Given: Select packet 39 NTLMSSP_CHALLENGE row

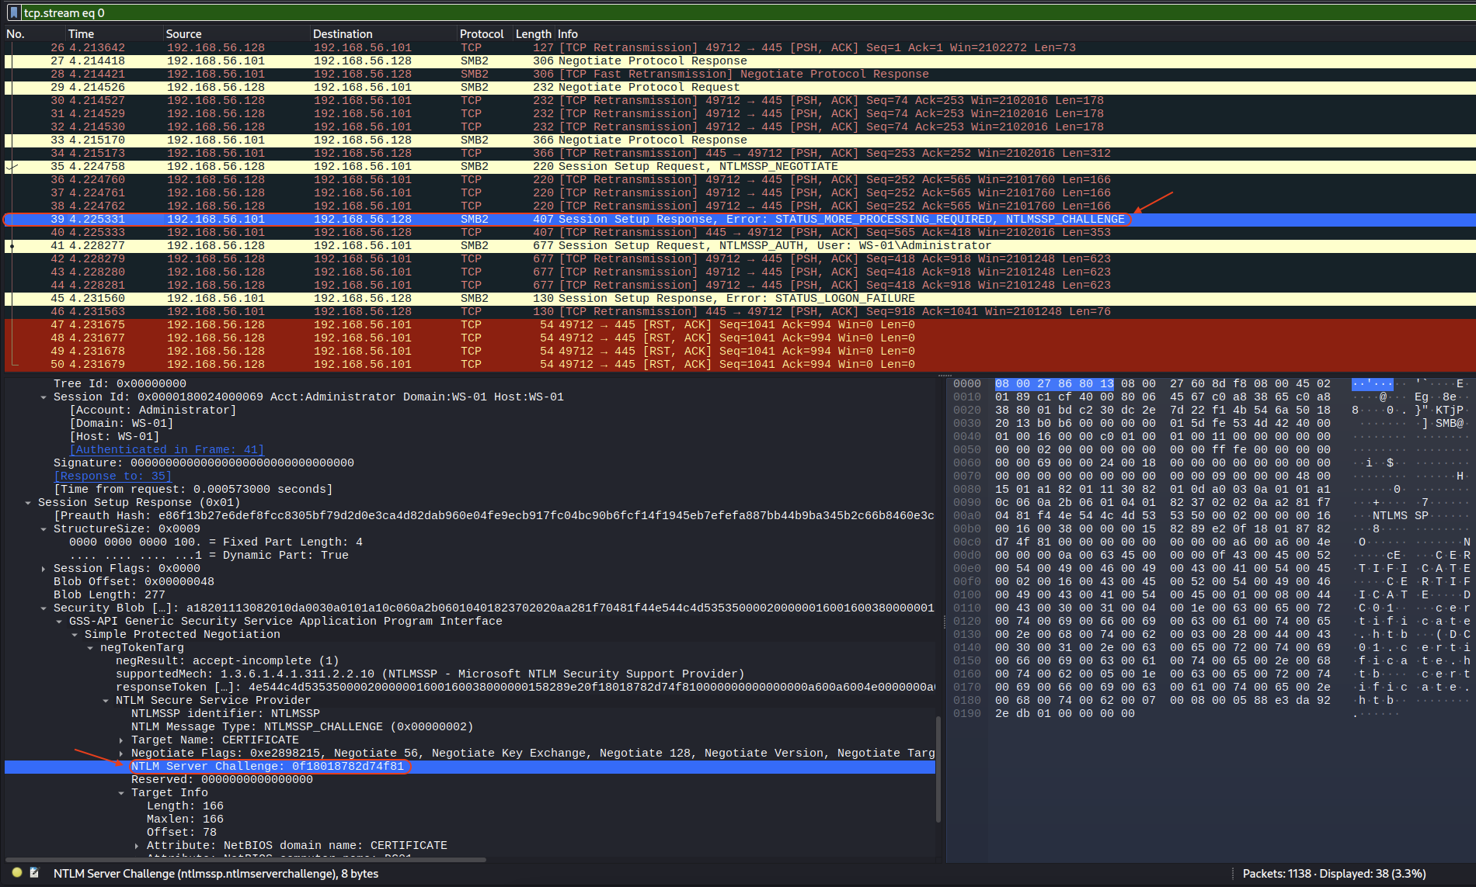Looking at the screenshot, I should (x=740, y=219).
